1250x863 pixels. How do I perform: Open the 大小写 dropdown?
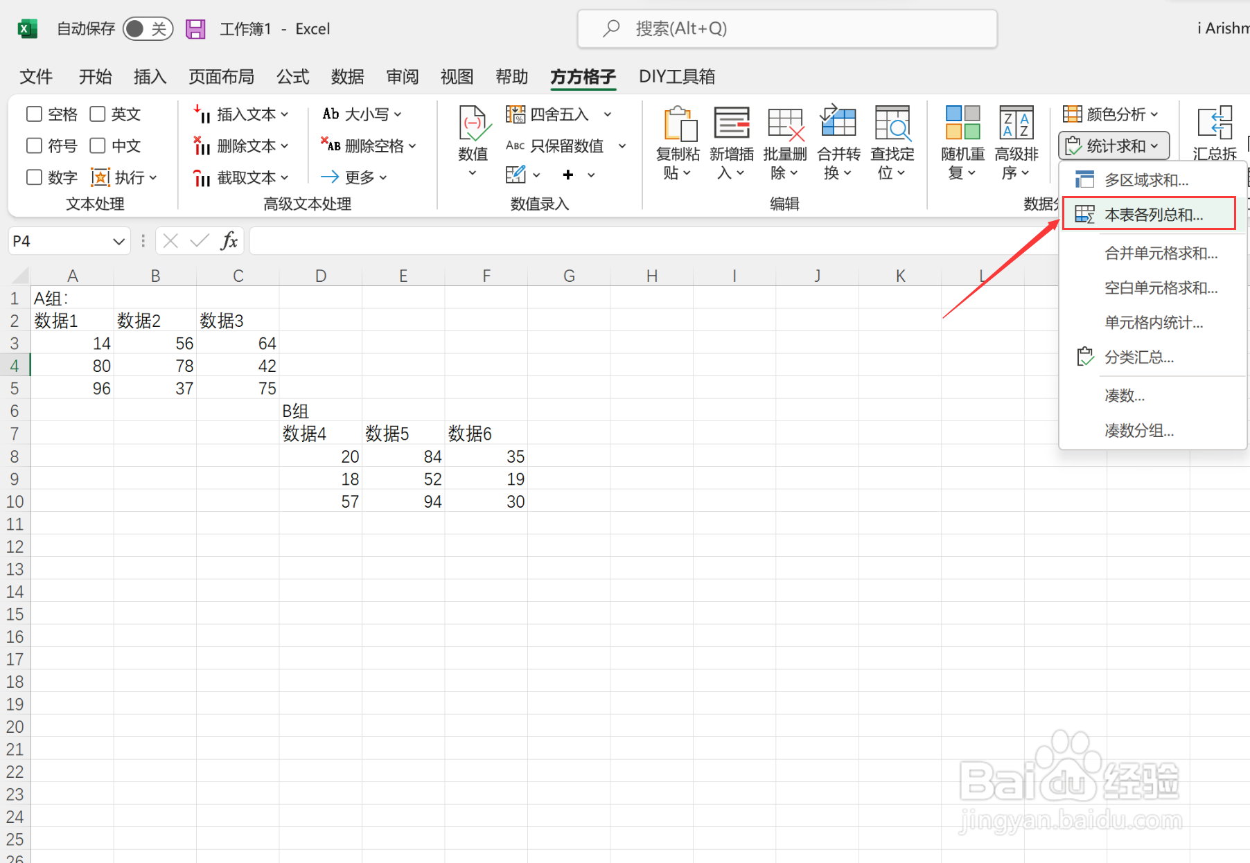(362, 114)
